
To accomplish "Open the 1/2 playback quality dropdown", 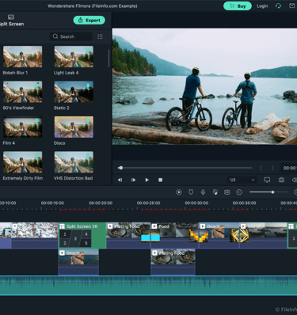I will [x=242, y=180].
